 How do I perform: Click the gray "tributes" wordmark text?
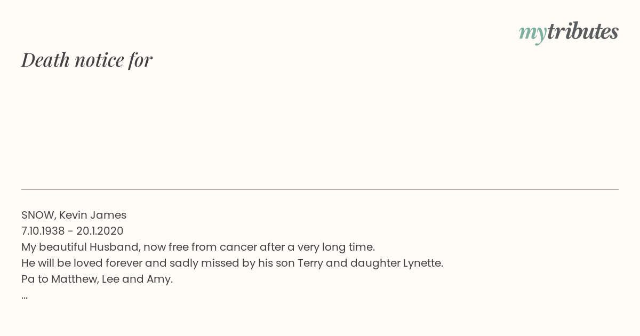pyautogui.click(x=582, y=31)
